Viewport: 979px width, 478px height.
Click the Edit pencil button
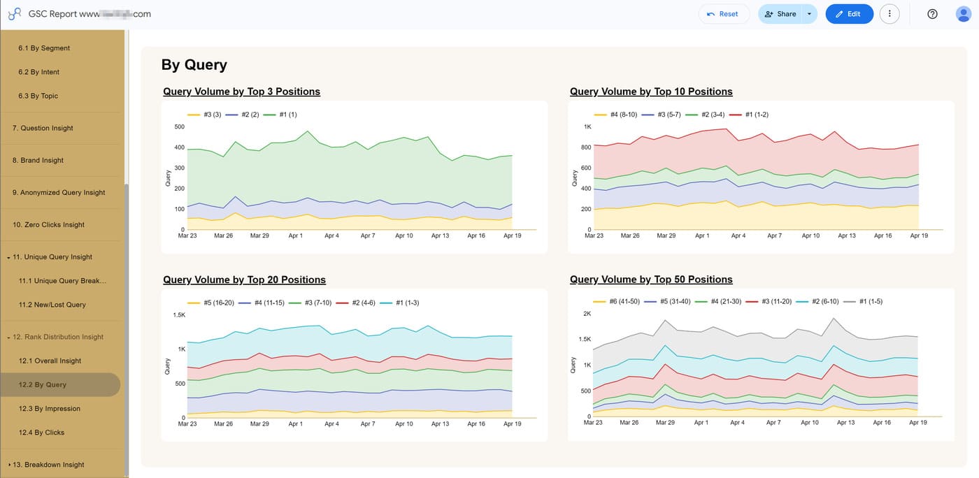[x=849, y=14]
